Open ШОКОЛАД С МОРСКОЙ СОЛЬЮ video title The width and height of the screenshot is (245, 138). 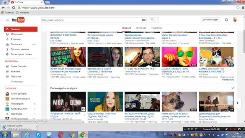tap(64, 36)
